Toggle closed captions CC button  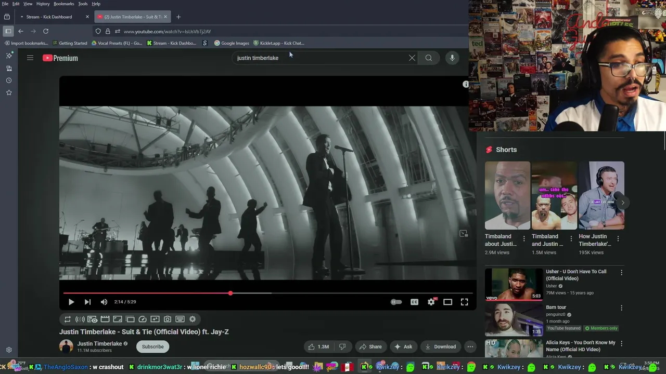414,302
